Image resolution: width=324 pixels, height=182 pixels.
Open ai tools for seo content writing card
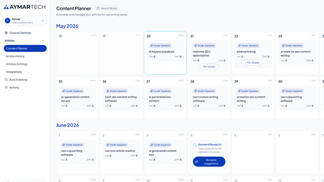297,53
